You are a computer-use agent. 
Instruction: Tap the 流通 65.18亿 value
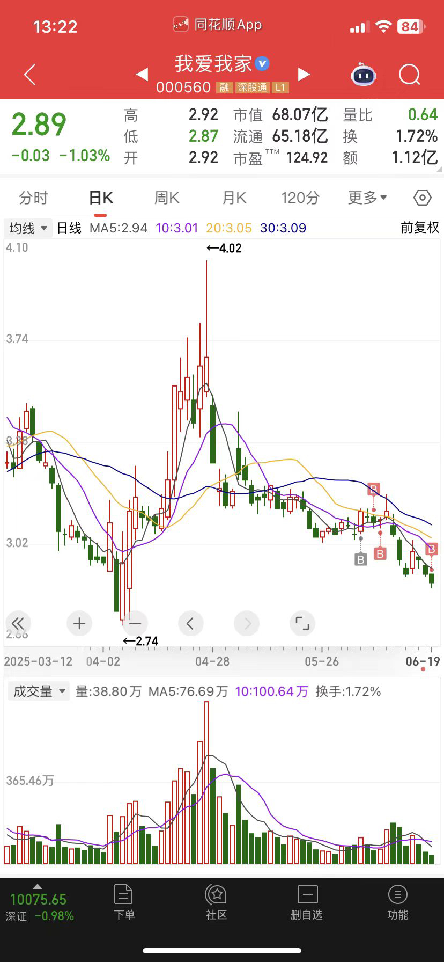pos(300,136)
